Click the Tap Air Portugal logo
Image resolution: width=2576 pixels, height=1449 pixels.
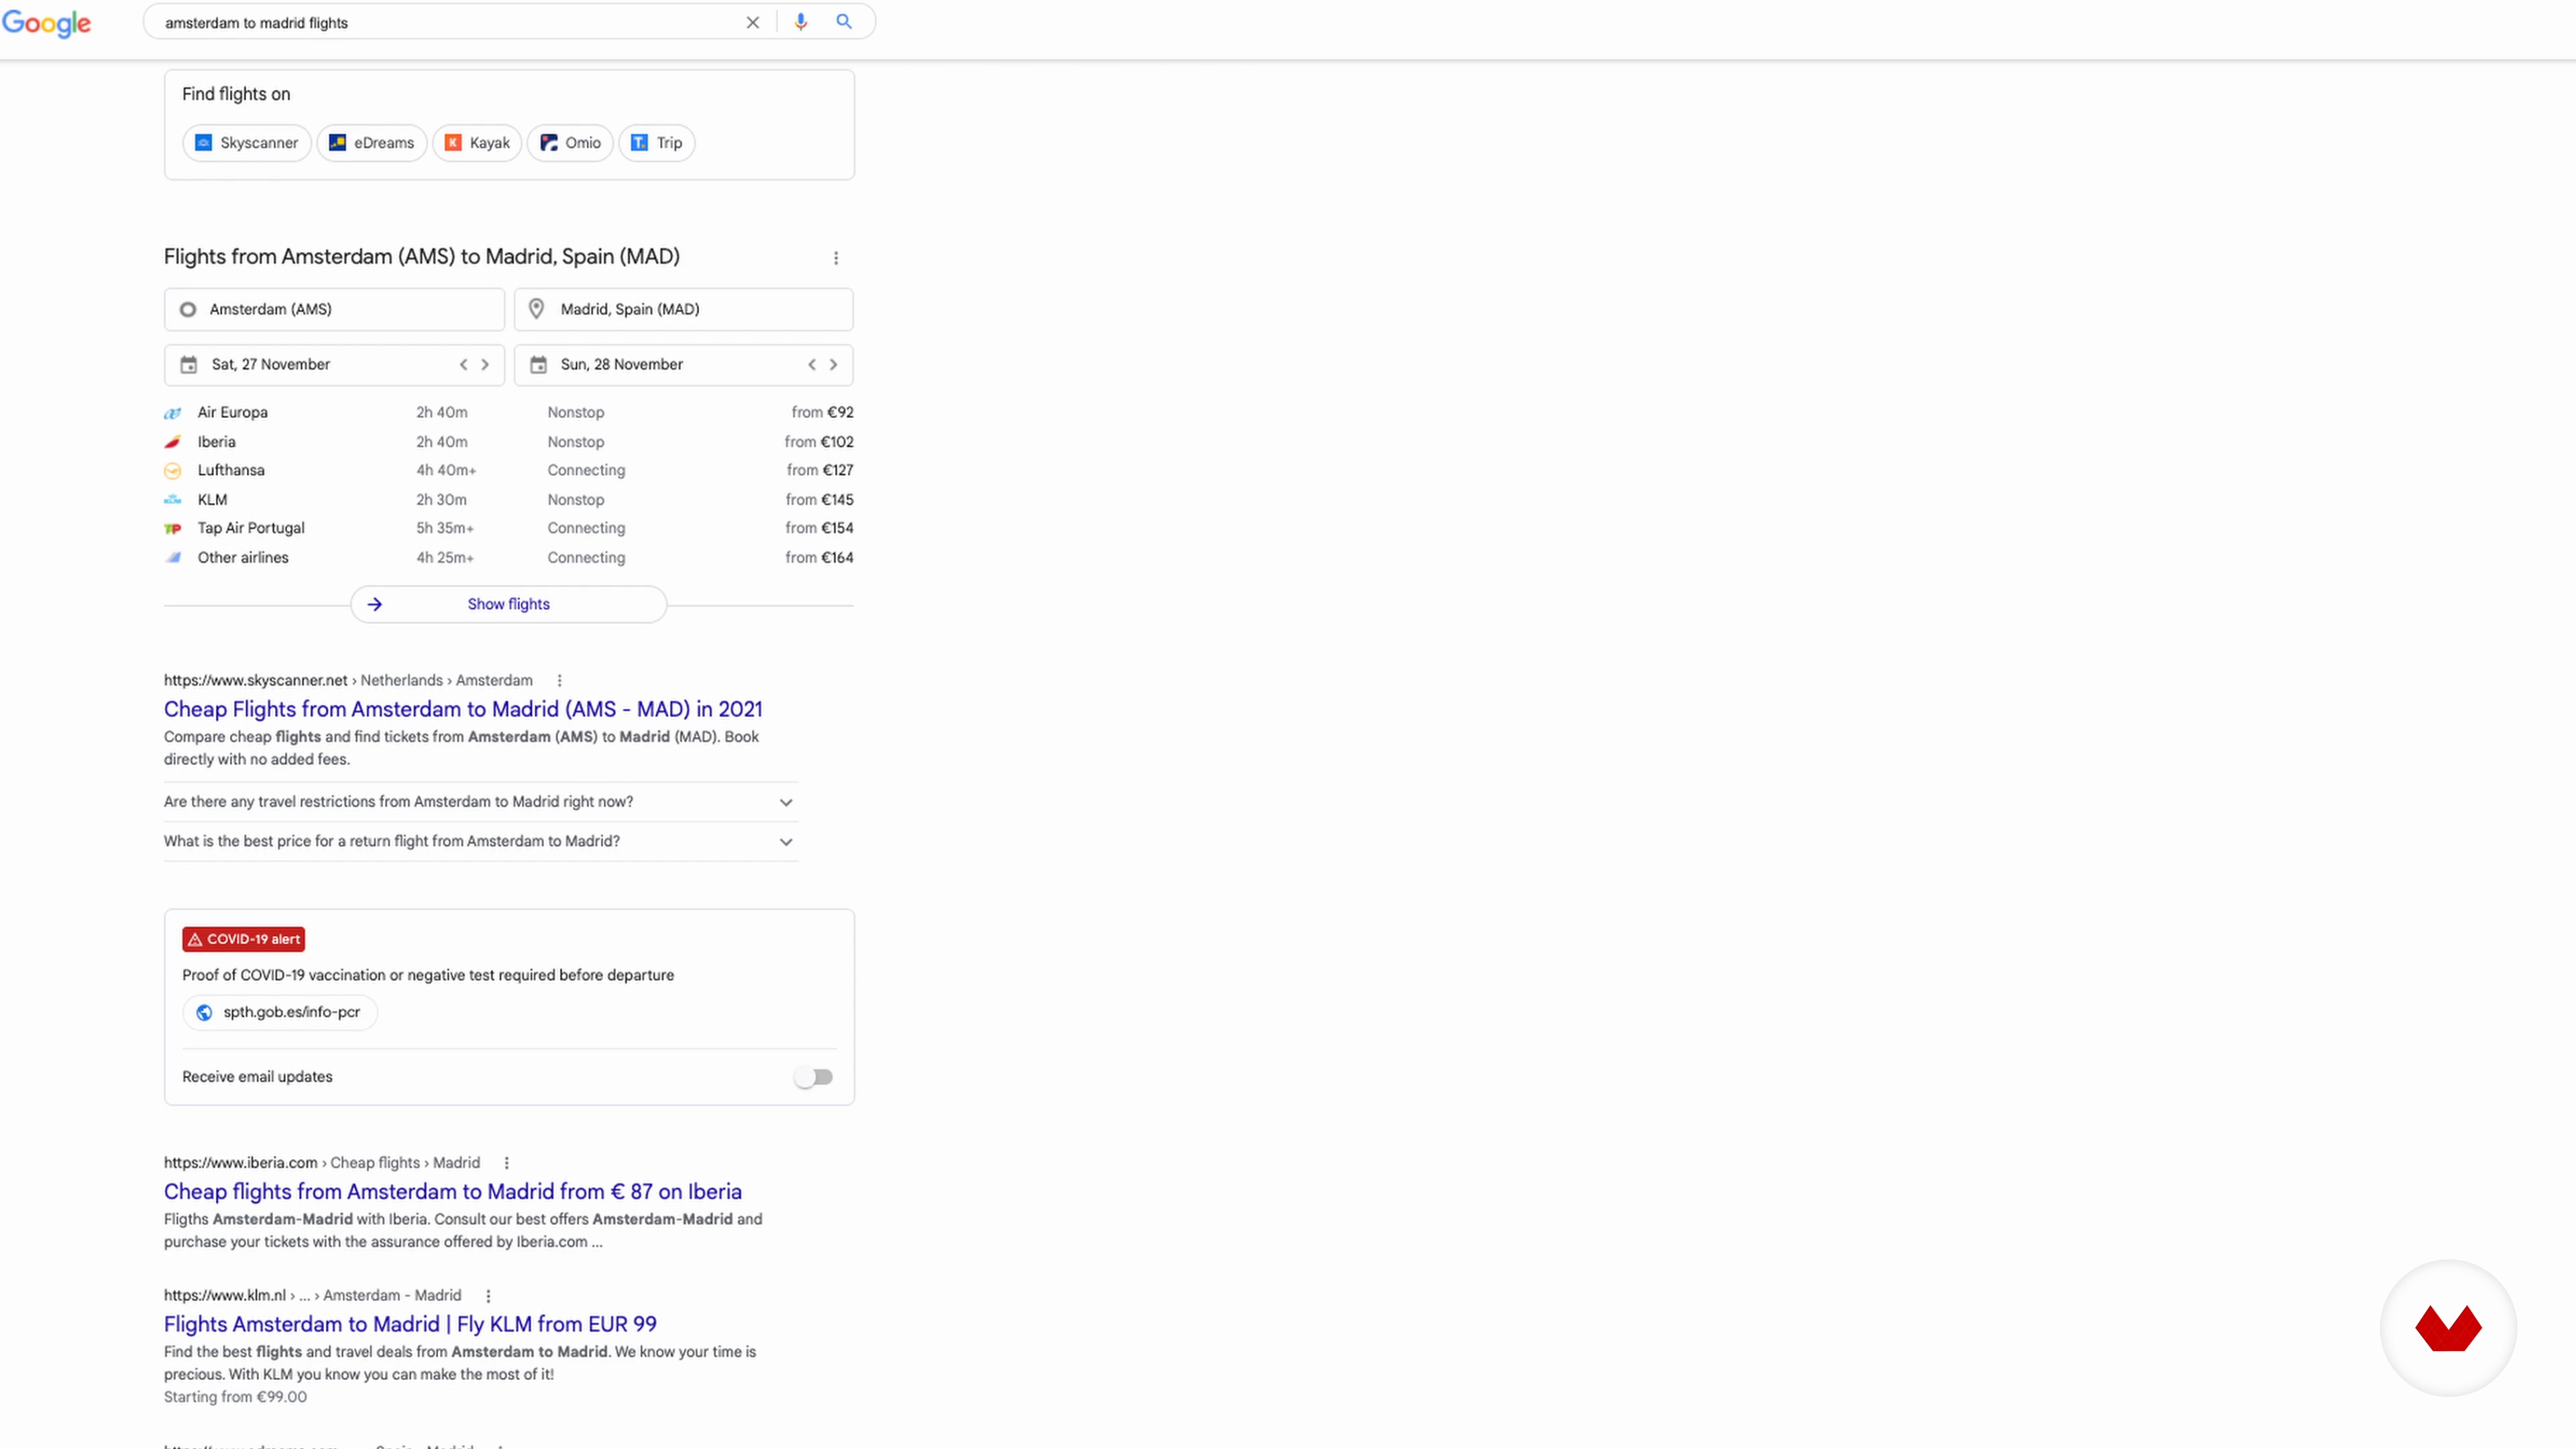click(173, 528)
